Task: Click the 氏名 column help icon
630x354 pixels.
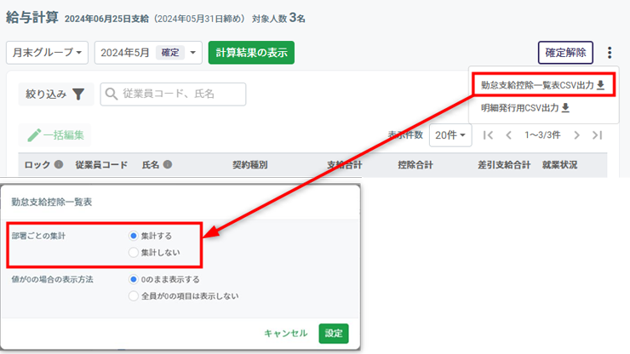Action: (x=169, y=165)
